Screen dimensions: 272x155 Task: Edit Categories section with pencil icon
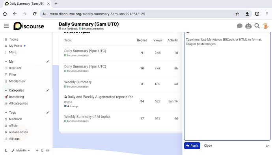point(48,90)
